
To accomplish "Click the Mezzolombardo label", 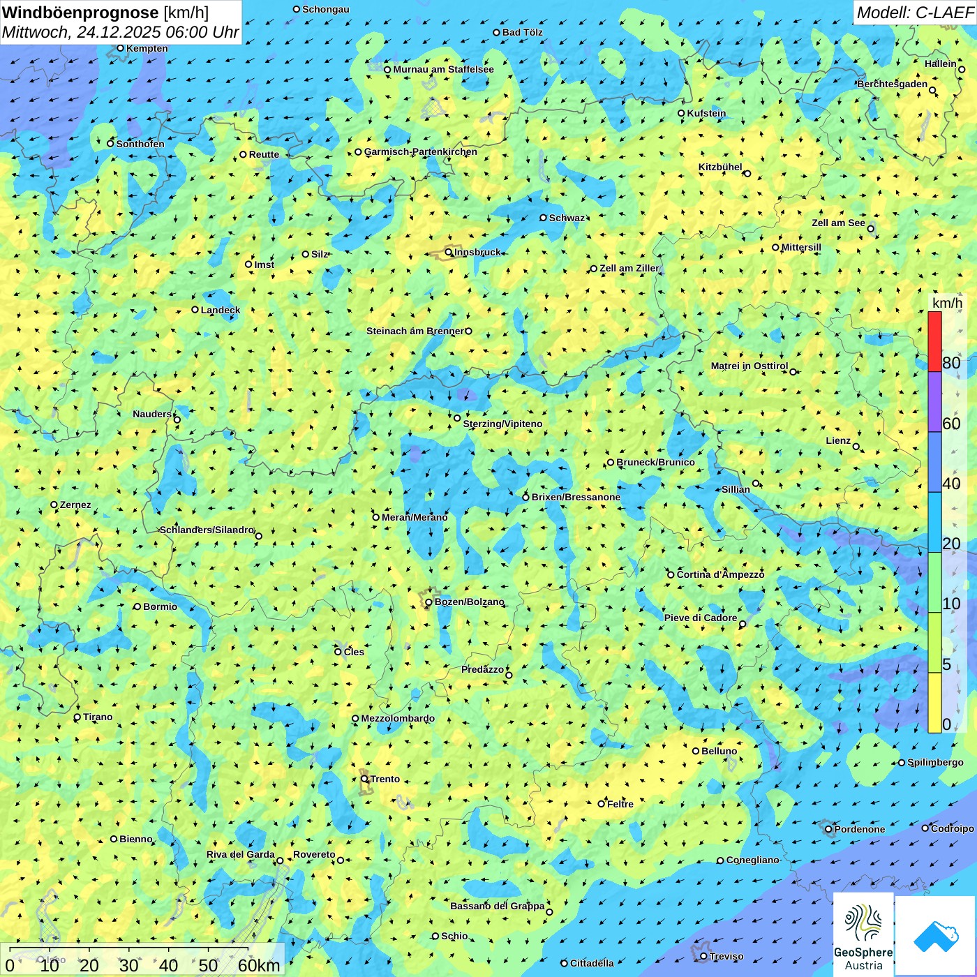I will click(x=398, y=718).
